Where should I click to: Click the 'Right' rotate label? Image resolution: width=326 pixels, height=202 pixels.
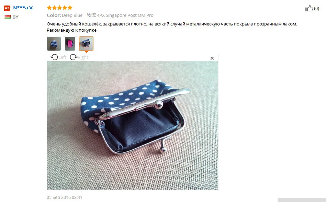(83, 57)
